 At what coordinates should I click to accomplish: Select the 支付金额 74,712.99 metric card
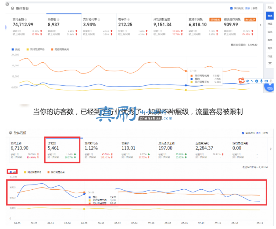point(29,27)
